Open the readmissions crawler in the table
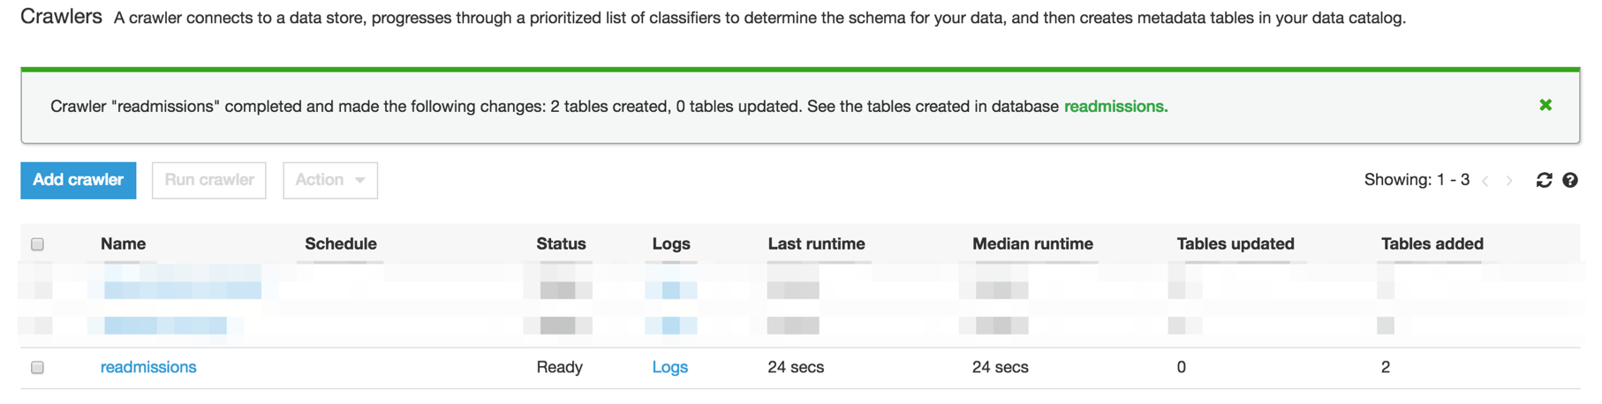 (148, 367)
